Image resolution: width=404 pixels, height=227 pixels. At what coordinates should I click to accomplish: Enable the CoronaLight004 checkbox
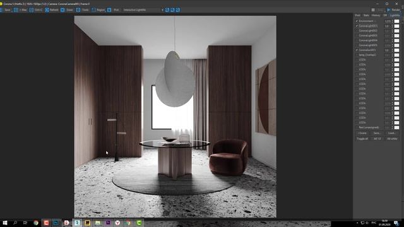357,40
